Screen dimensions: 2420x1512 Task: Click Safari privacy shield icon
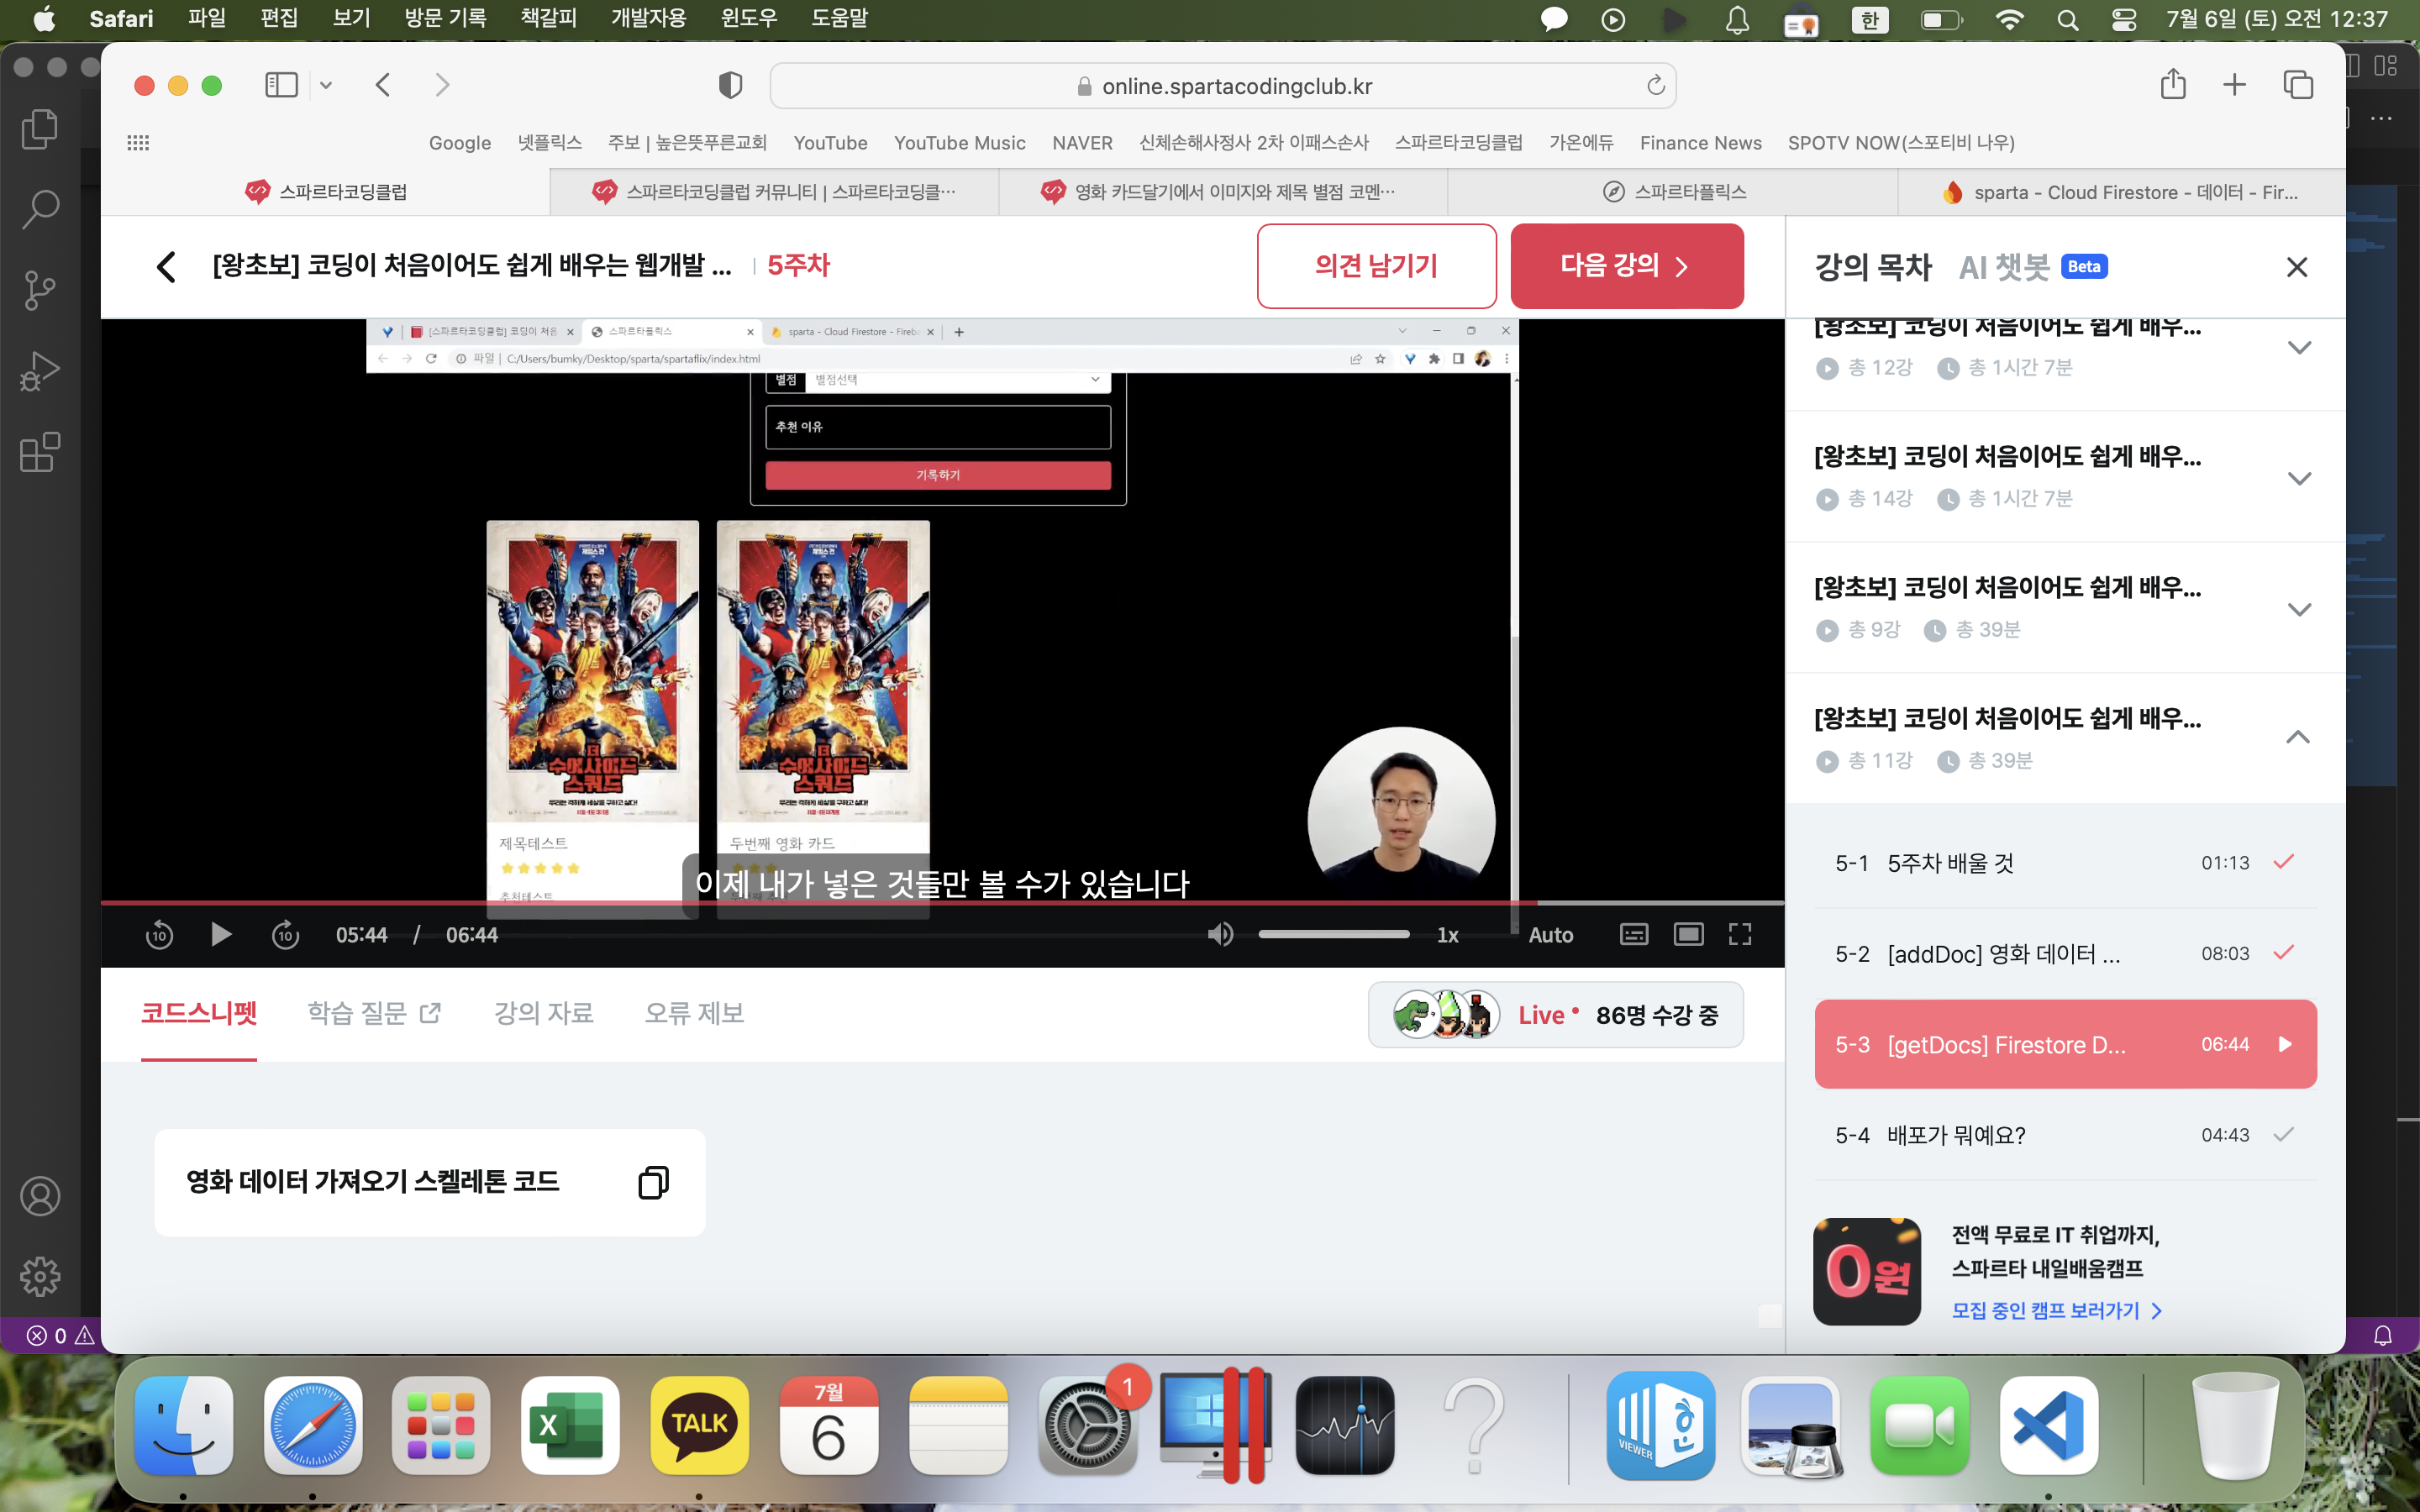[730, 85]
